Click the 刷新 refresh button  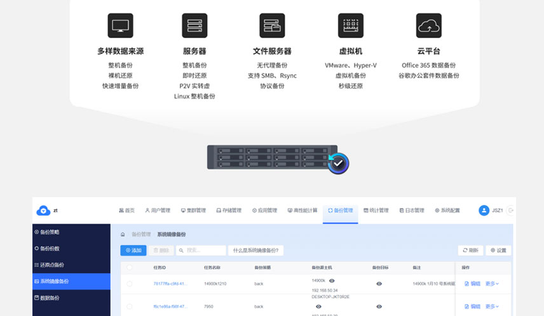click(470, 251)
